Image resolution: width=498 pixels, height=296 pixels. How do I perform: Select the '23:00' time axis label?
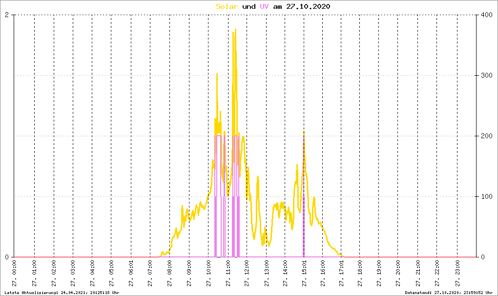coord(457,273)
